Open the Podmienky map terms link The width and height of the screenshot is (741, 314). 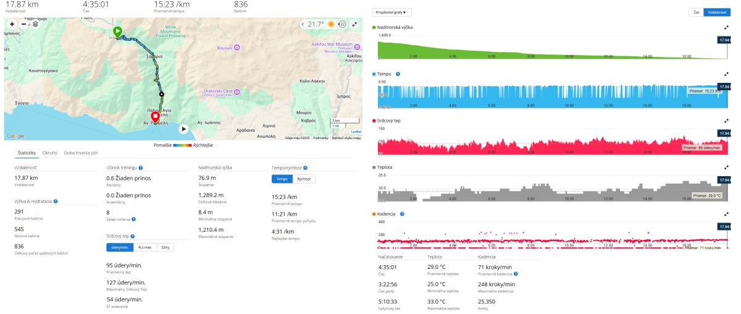pyautogui.click(x=320, y=137)
